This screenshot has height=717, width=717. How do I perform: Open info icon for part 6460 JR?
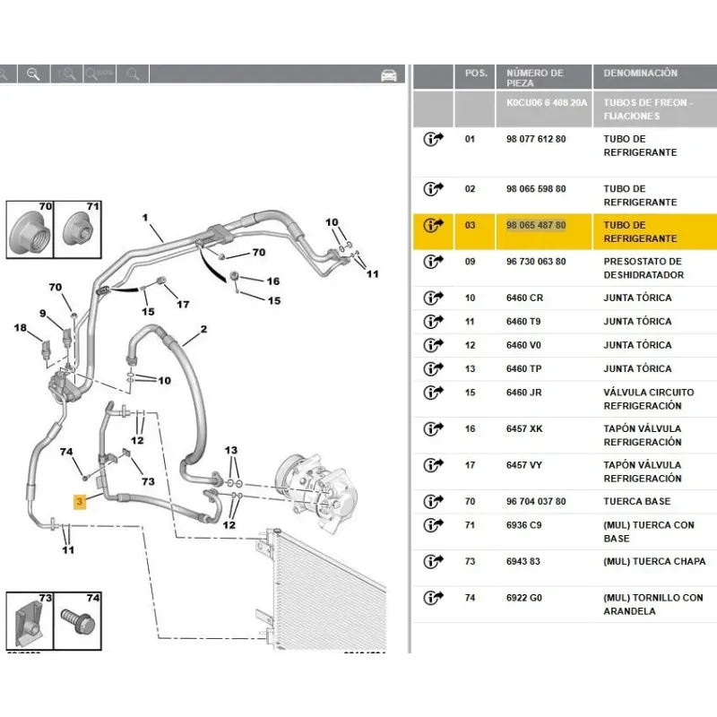[x=433, y=393]
